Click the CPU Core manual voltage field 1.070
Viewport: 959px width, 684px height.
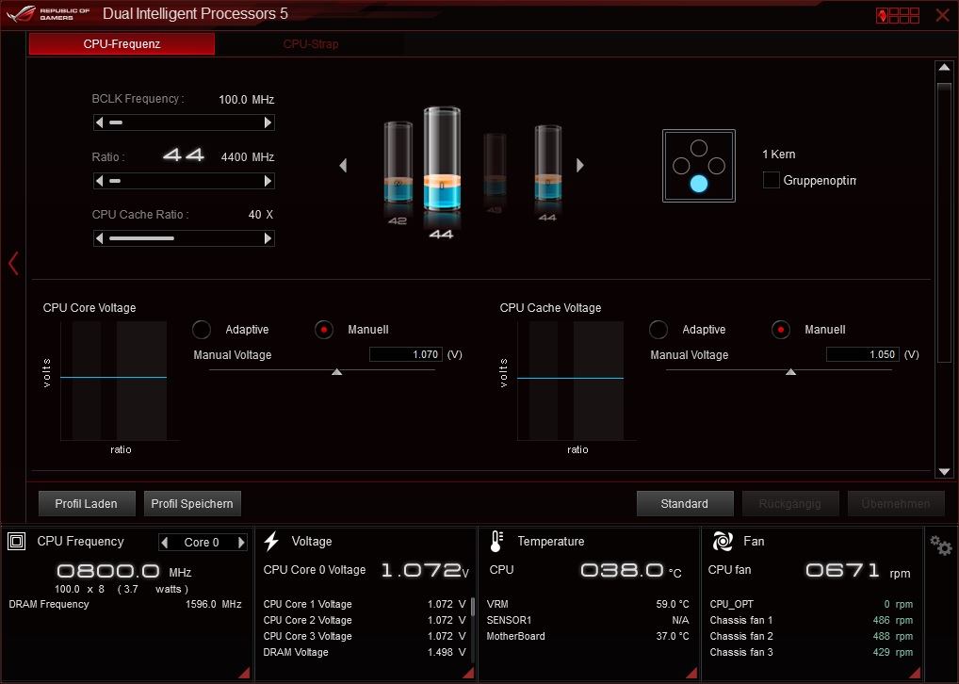pyautogui.click(x=405, y=354)
